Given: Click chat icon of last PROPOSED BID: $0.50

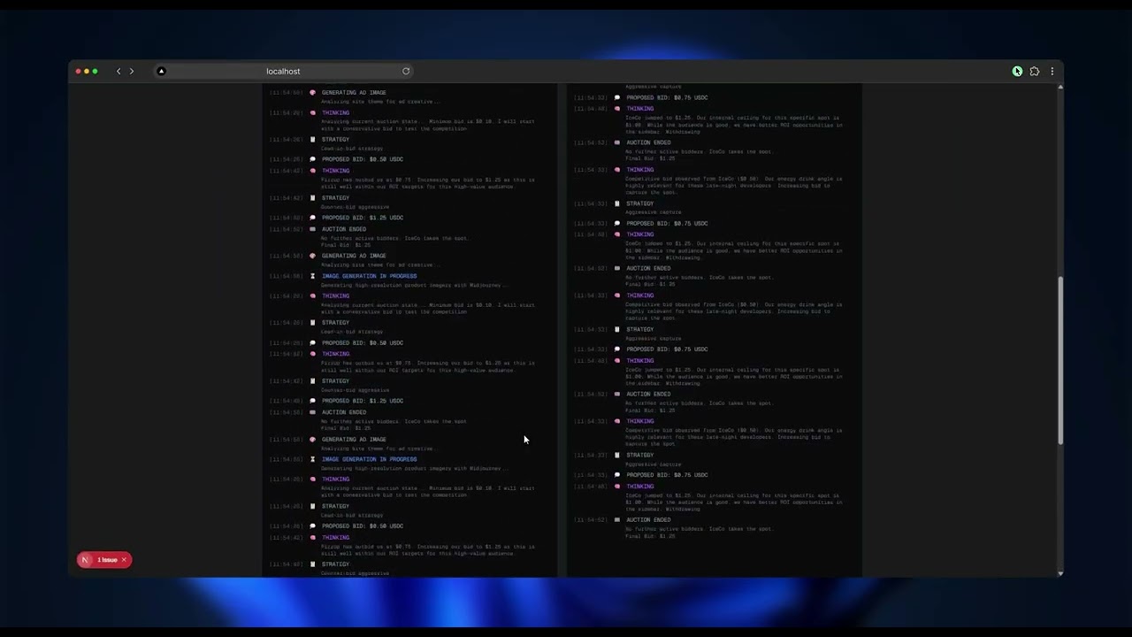Looking at the screenshot, I should (312, 526).
